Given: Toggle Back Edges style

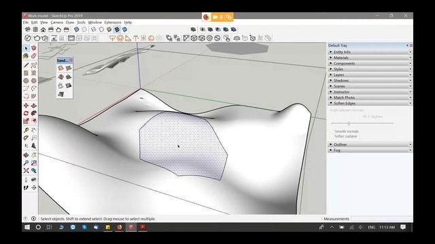Looking at the screenshot, I should click(x=84, y=29).
